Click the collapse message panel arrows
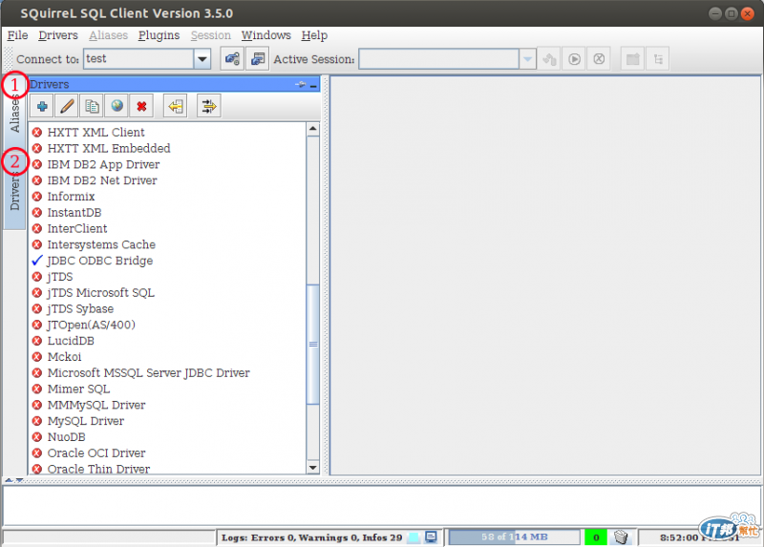This screenshot has height=547, width=764. click(13, 480)
